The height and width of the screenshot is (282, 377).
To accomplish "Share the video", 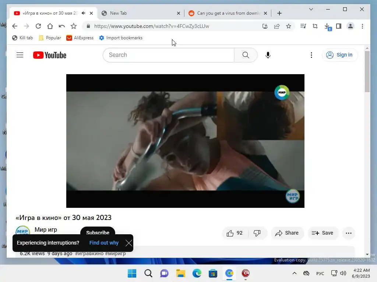I will tap(287, 233).
